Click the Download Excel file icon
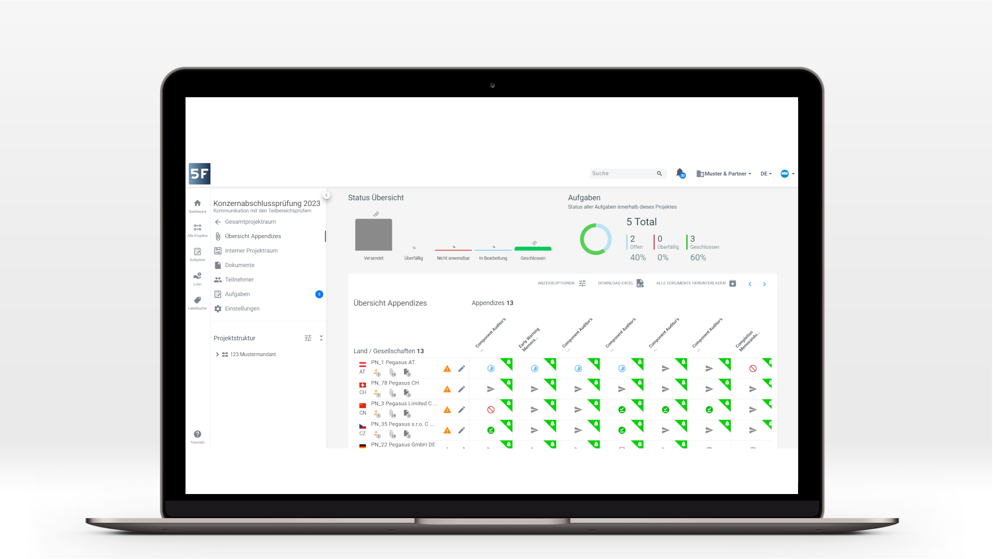Viewport: 993px width, 559px height. (640, 283)
